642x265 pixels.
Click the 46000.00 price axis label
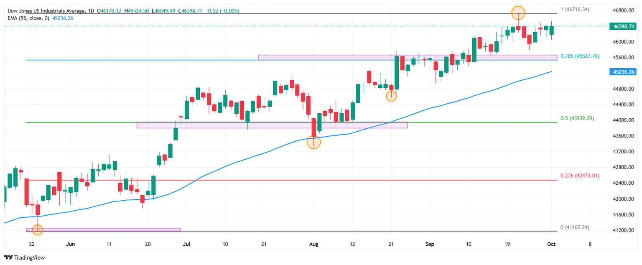pyautogui.click(x=624, y=42)
